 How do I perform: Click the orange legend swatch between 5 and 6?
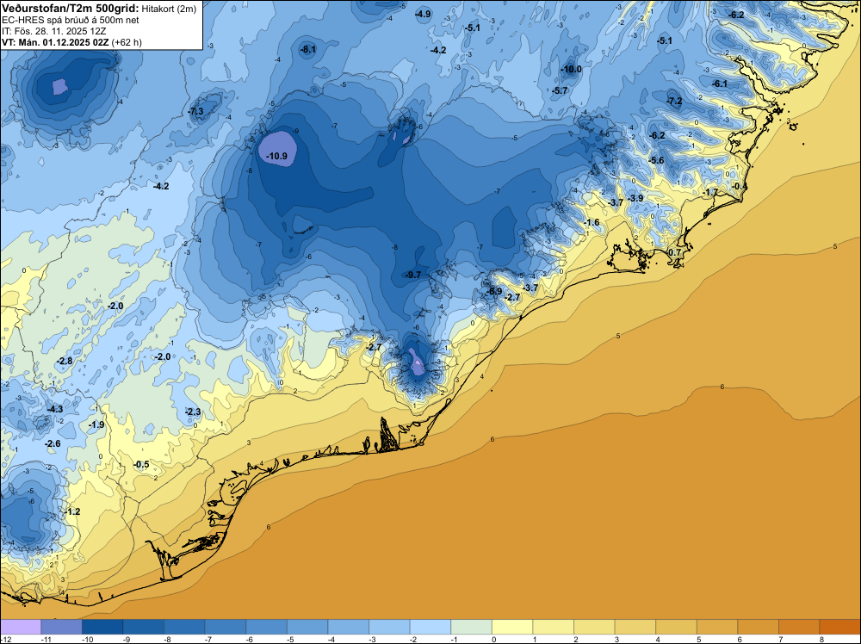pos(717,627)
